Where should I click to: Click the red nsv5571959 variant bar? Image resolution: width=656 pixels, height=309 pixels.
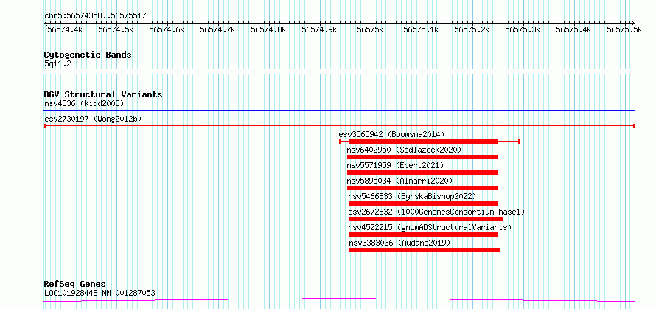pyautogui.click(x=422, y=173)
